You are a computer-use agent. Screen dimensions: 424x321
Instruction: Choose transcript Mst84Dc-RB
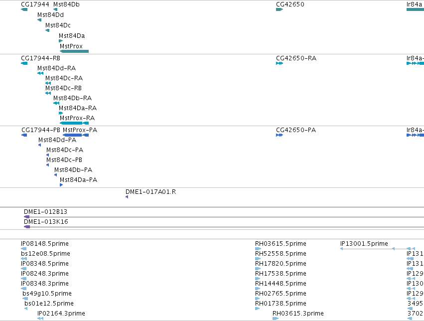coord(64,88)
